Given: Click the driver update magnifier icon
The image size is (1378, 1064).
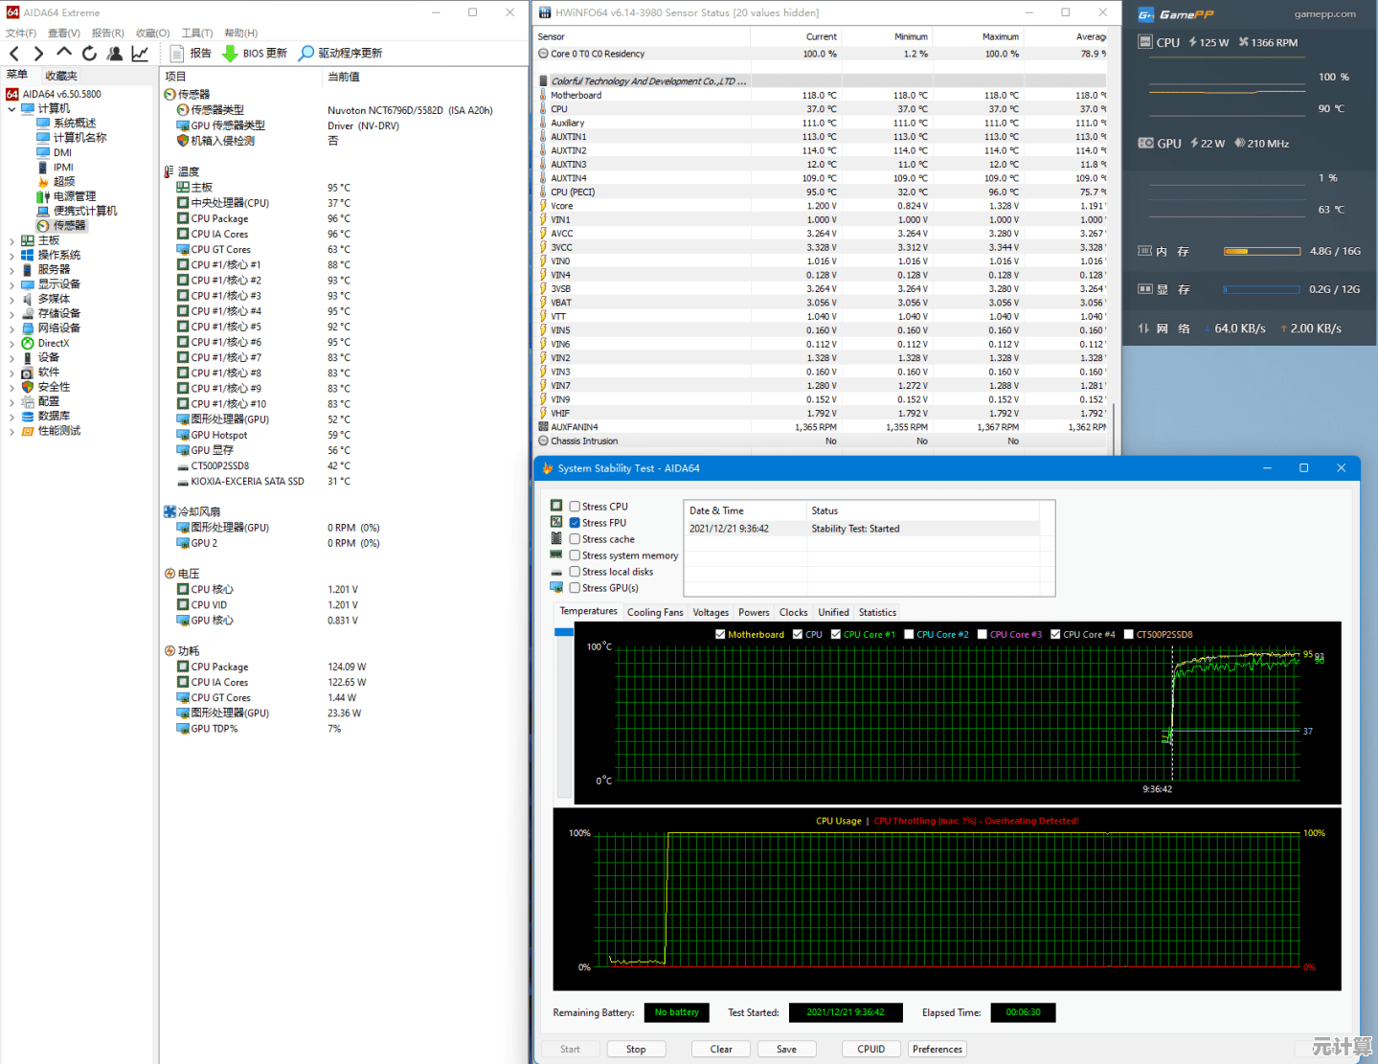Looking at the screenshot, I should [x=306, y=54].
